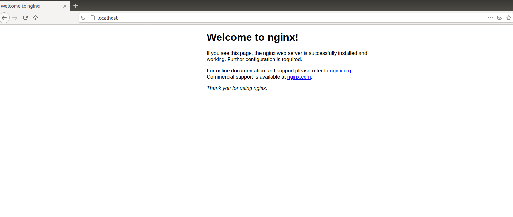Viewport: 513px width, 217px height.
Task: Click the 'Commercial support is available at' text
Action: (x=246, y=77)
